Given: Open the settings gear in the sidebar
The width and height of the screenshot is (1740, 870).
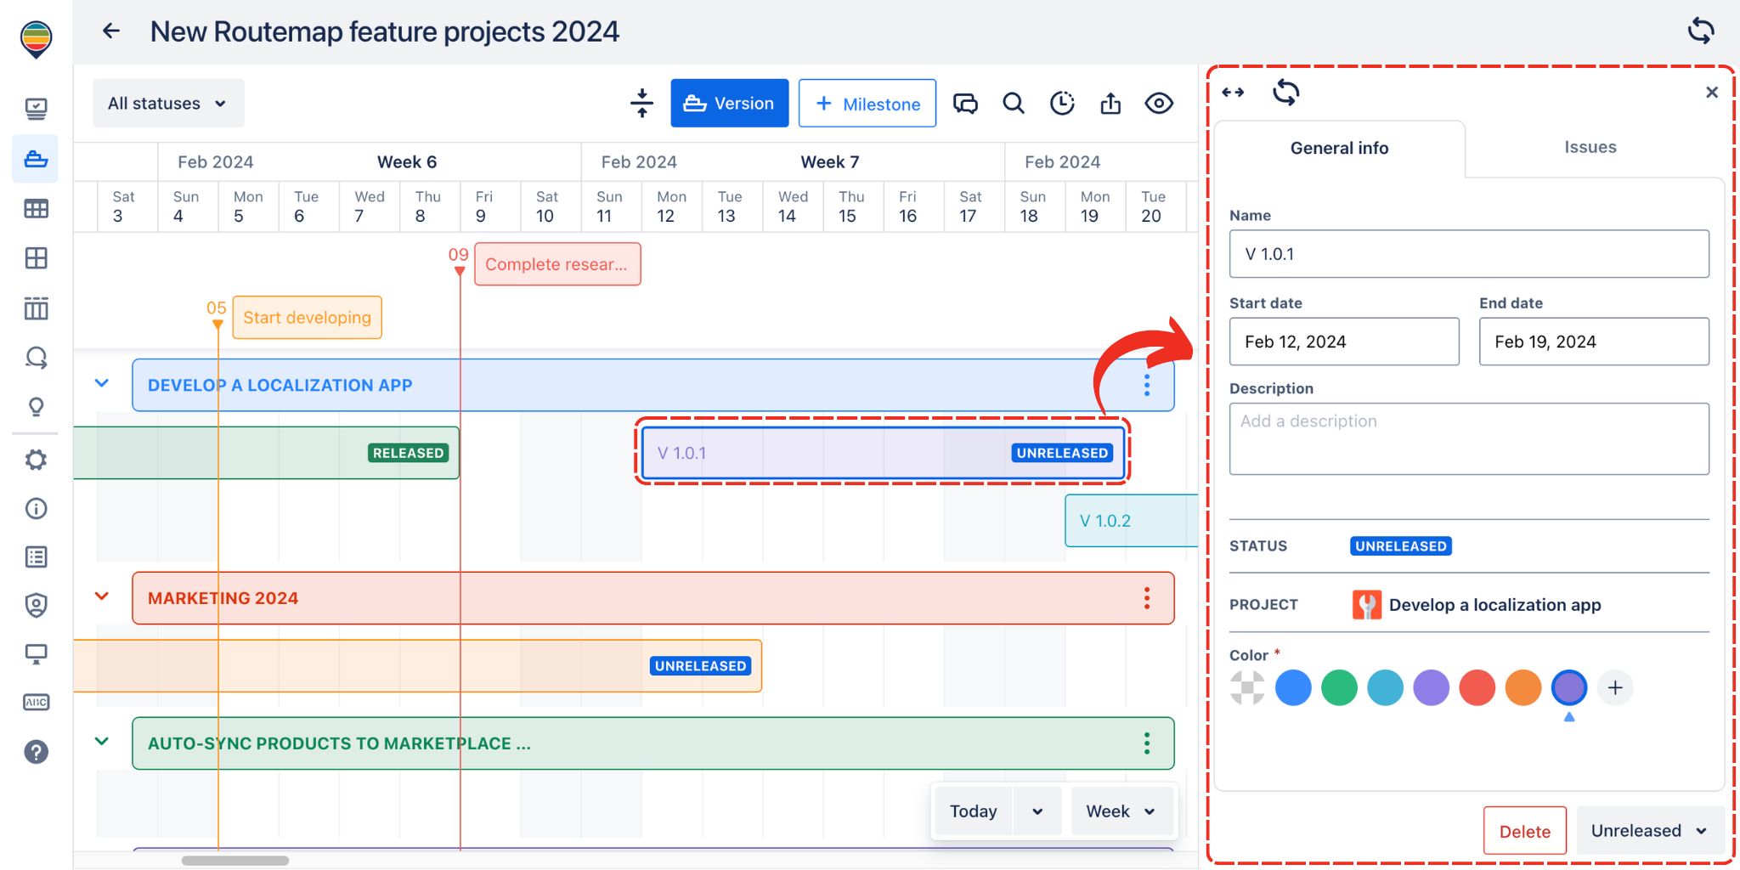Looking at the screenshot, I should 35,460.
